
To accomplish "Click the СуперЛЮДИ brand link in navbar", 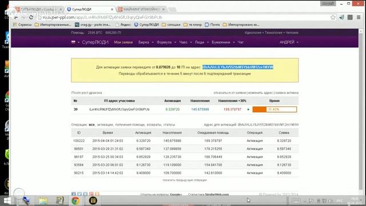I will click(x=95, y=42).
